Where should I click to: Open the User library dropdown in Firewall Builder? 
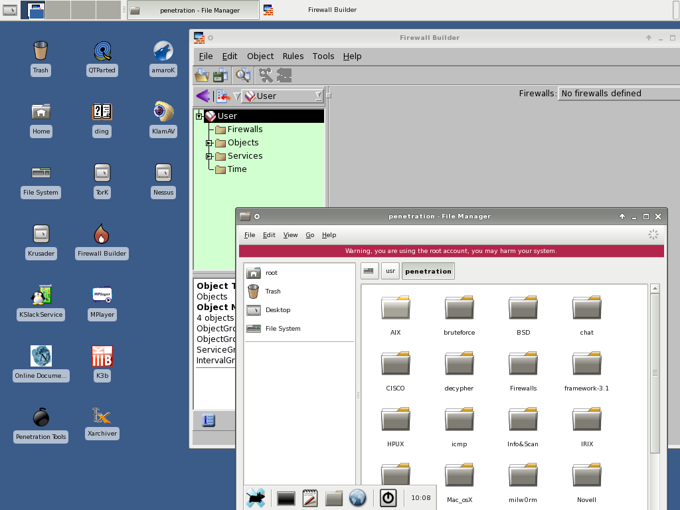pyautogui.click(x=283, y=96)
